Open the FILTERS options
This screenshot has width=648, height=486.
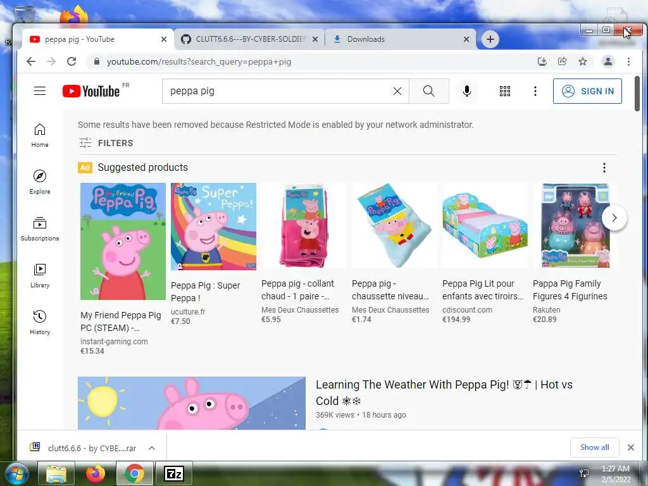[106, 143]
